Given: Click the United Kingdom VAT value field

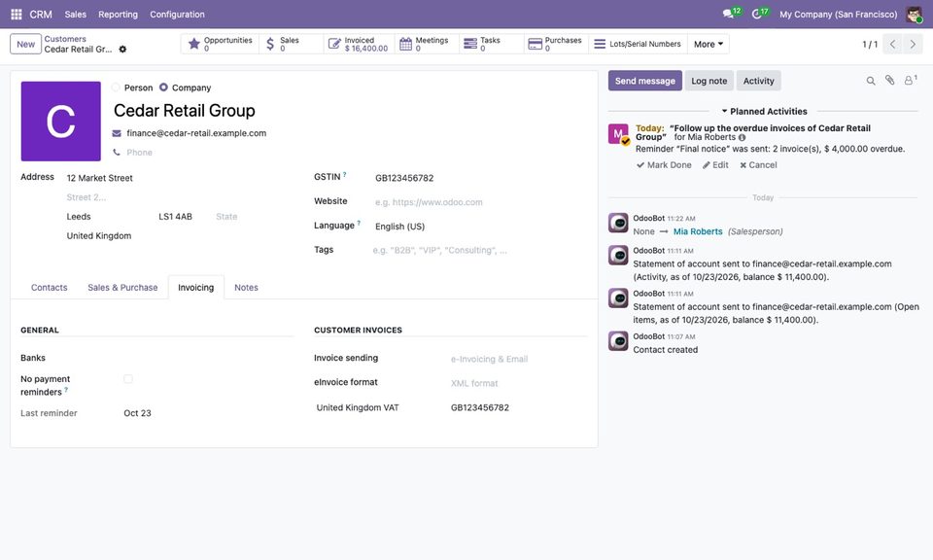Looking at the screenshot, I should tap(518, 407).
